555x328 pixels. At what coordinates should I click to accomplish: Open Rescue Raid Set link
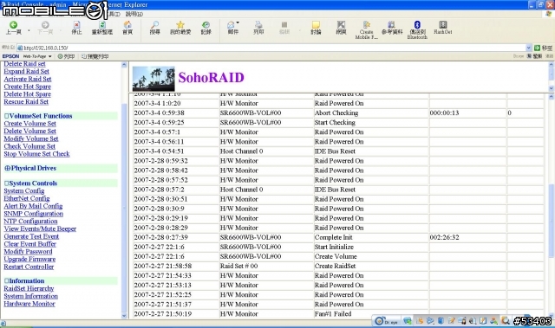click(26, 101)
